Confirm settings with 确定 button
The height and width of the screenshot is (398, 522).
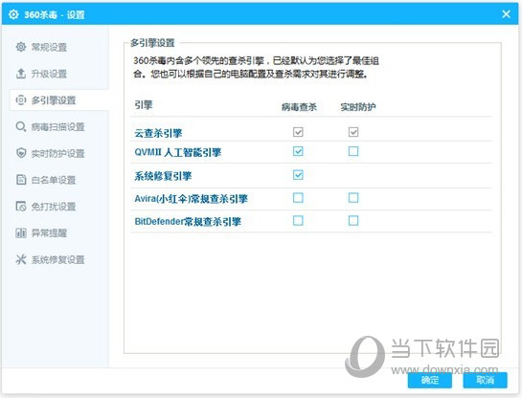pyautogui.click(x=430, y=380)
